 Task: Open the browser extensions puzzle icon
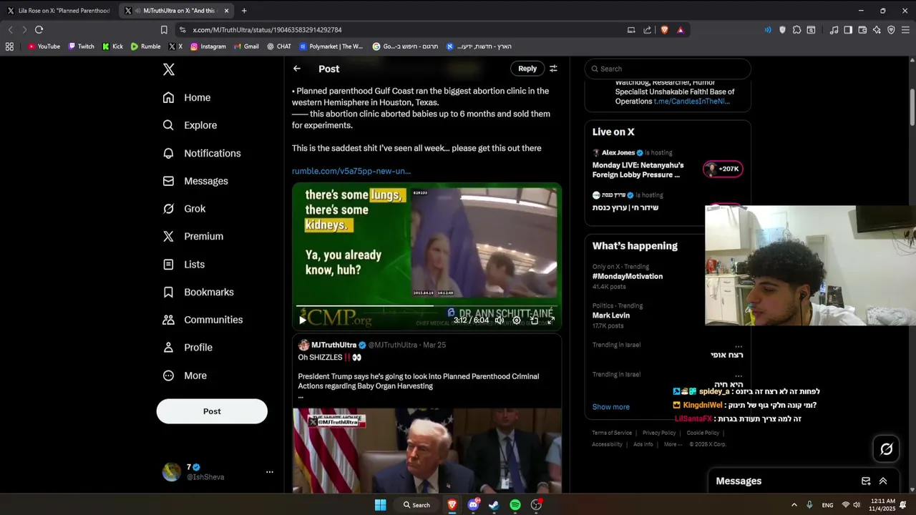(x=796, y=30)
